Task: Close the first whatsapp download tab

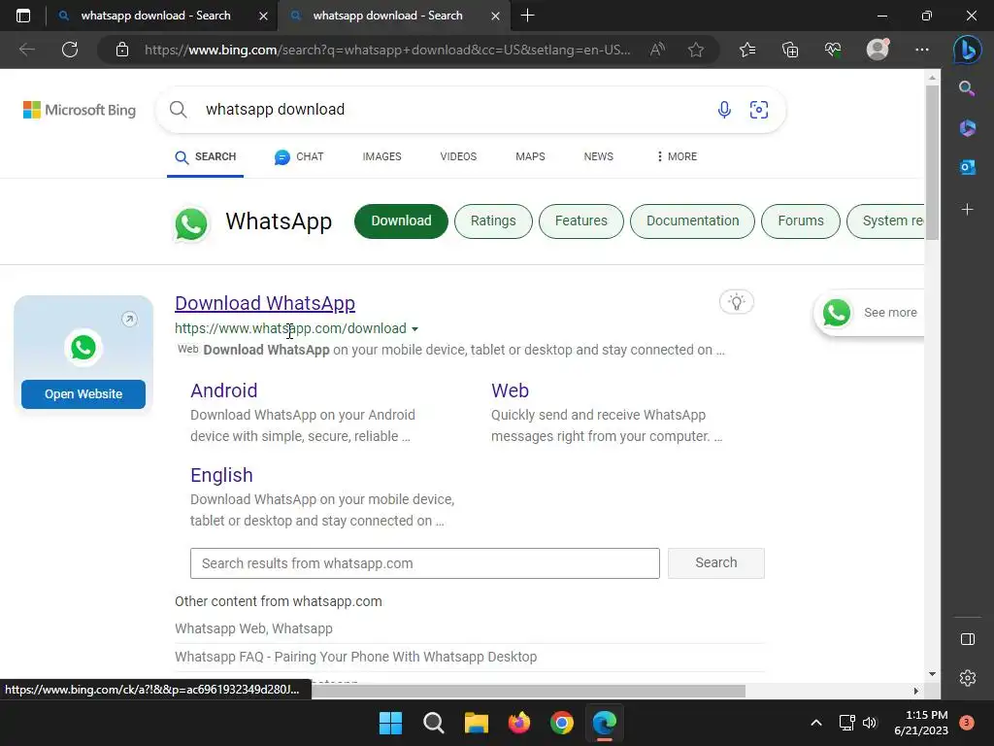Action: pos(264,16)
